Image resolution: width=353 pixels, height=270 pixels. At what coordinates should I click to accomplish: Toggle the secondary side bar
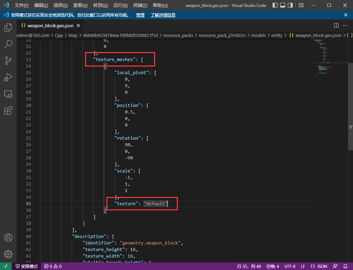click(290, 5)
